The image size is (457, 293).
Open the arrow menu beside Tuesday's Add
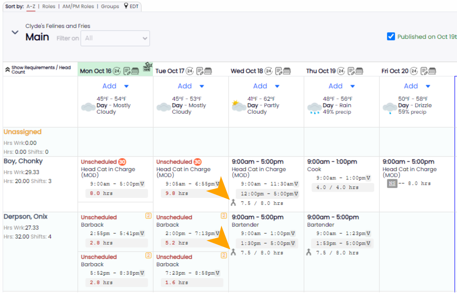coord(202,86)
